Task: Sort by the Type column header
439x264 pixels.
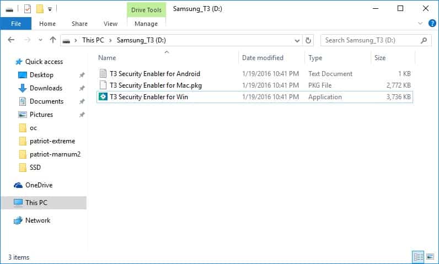Action: pos(315,58)
